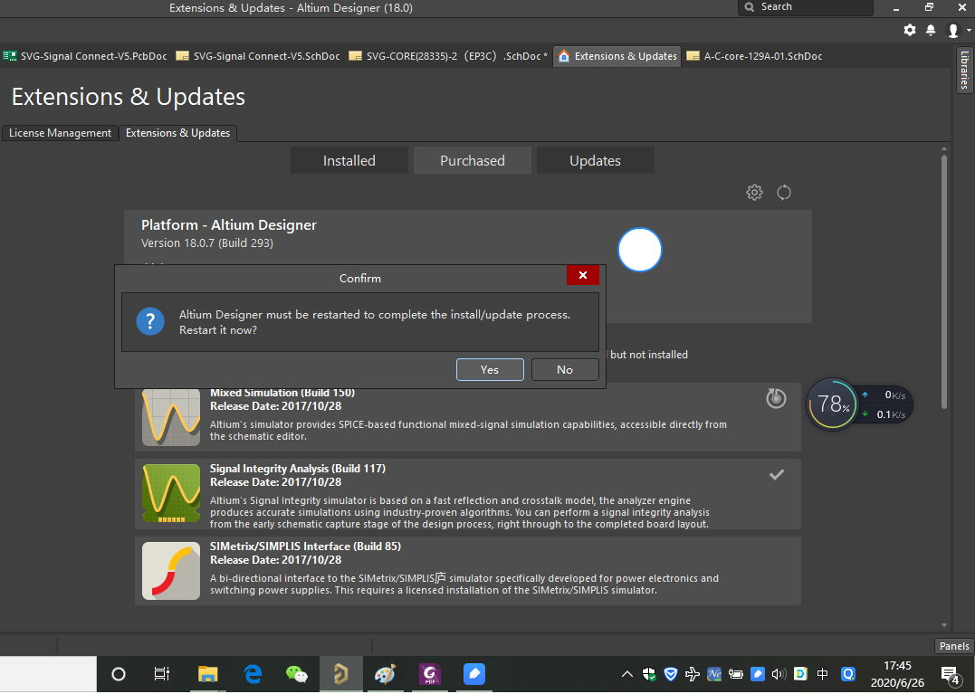This screenshot has width=975, height=694.
Task: Decline restart with the No button
Action: [565, 370]
